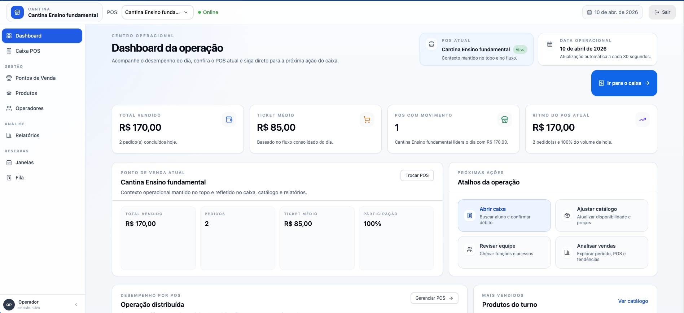Click the Revisar equipe people icon
Viewport: 684px width, 313px height.
tap(470, 249)
